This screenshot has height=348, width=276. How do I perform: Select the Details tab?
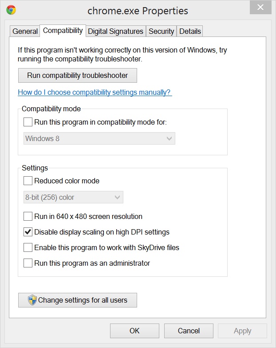190,31
